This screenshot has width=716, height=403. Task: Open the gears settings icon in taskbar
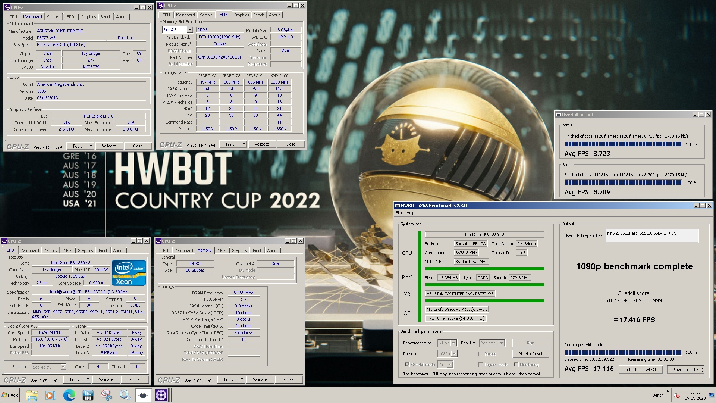point(125,395)
